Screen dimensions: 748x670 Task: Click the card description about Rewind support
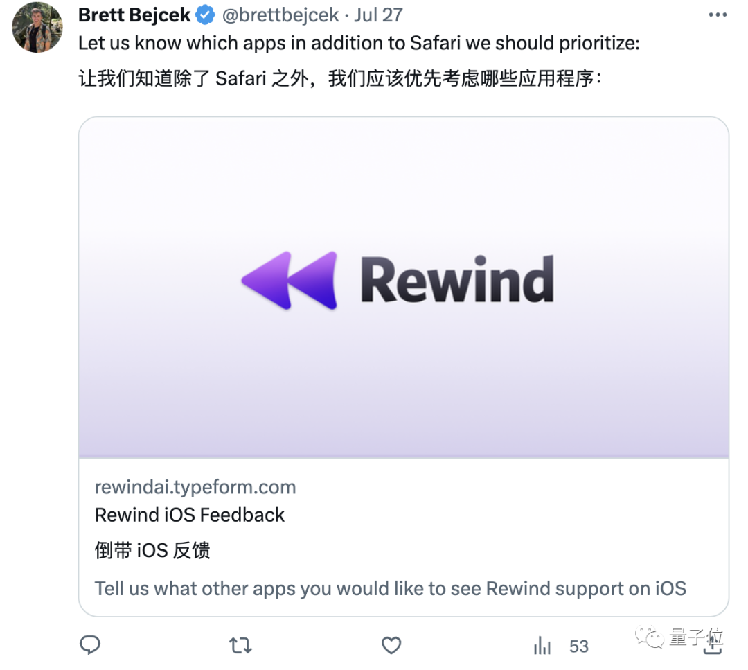coord(390,589)
